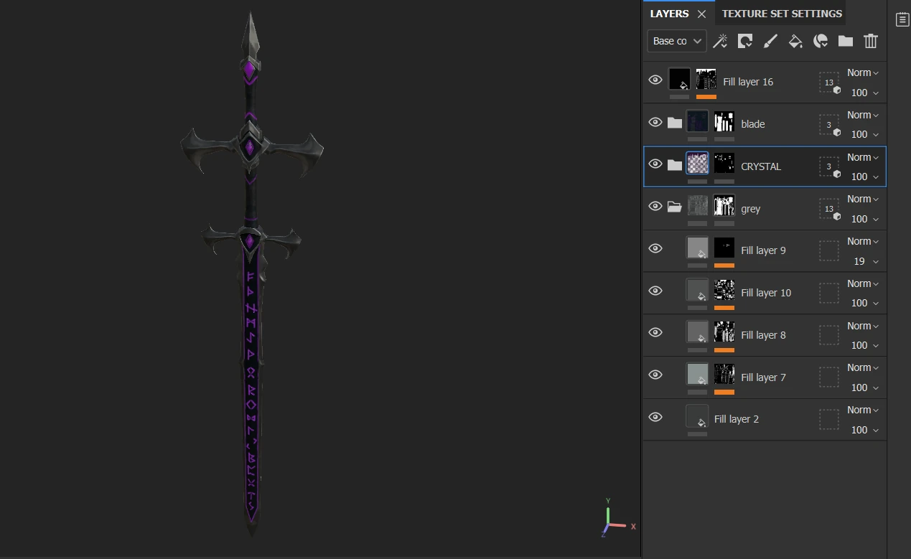Open the Base color channel dropdown
The height and width of the screenshot is (559, 911).
(x=676, y=41)
